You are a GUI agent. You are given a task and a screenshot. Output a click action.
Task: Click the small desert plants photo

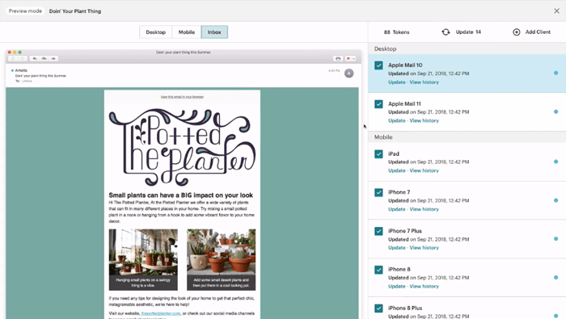[x=221, y=252]
